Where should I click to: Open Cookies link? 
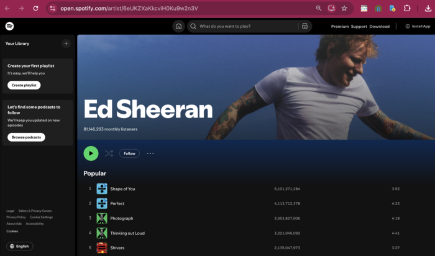12,231
